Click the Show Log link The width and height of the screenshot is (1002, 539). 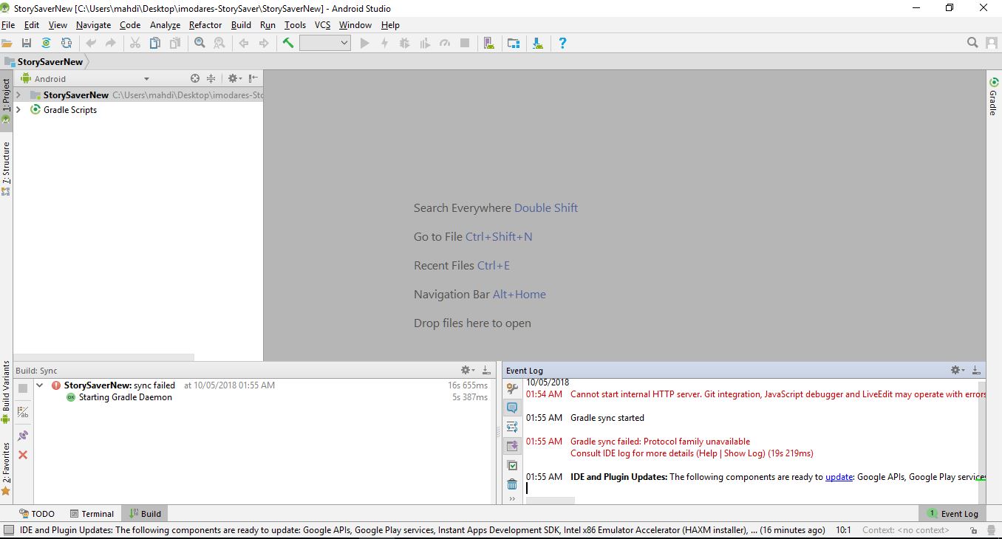tap(744, 453)
